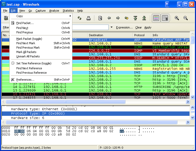196x151 pixels.
Task: Toggle Mark Packet in Edit menu
Action: 29,39
